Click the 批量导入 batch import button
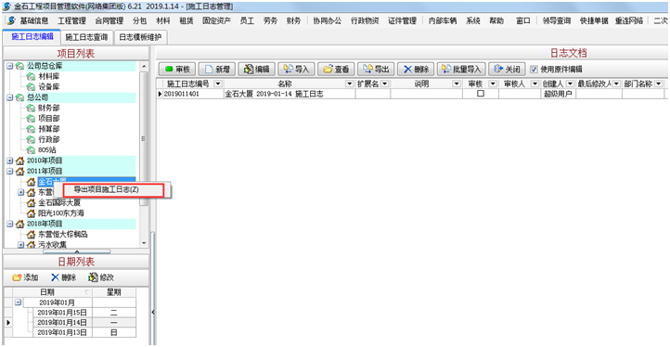670x347 pixels. point(461,70)
